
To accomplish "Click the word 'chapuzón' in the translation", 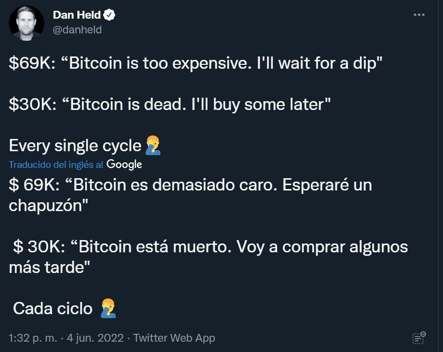I will pyautogui.click(x=46, y=206).
